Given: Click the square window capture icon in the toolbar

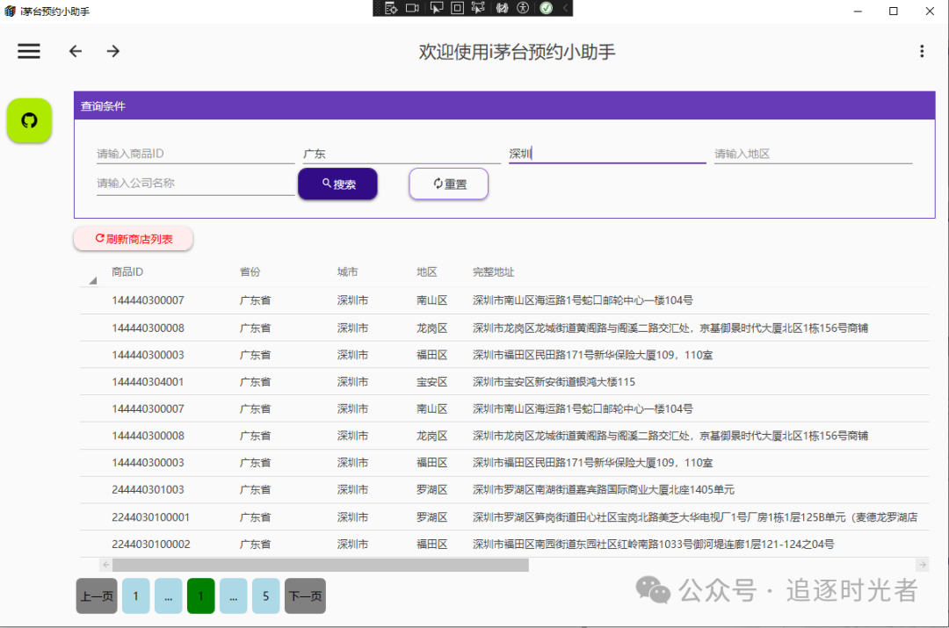Looking at the screenshot, I should 458,8.
